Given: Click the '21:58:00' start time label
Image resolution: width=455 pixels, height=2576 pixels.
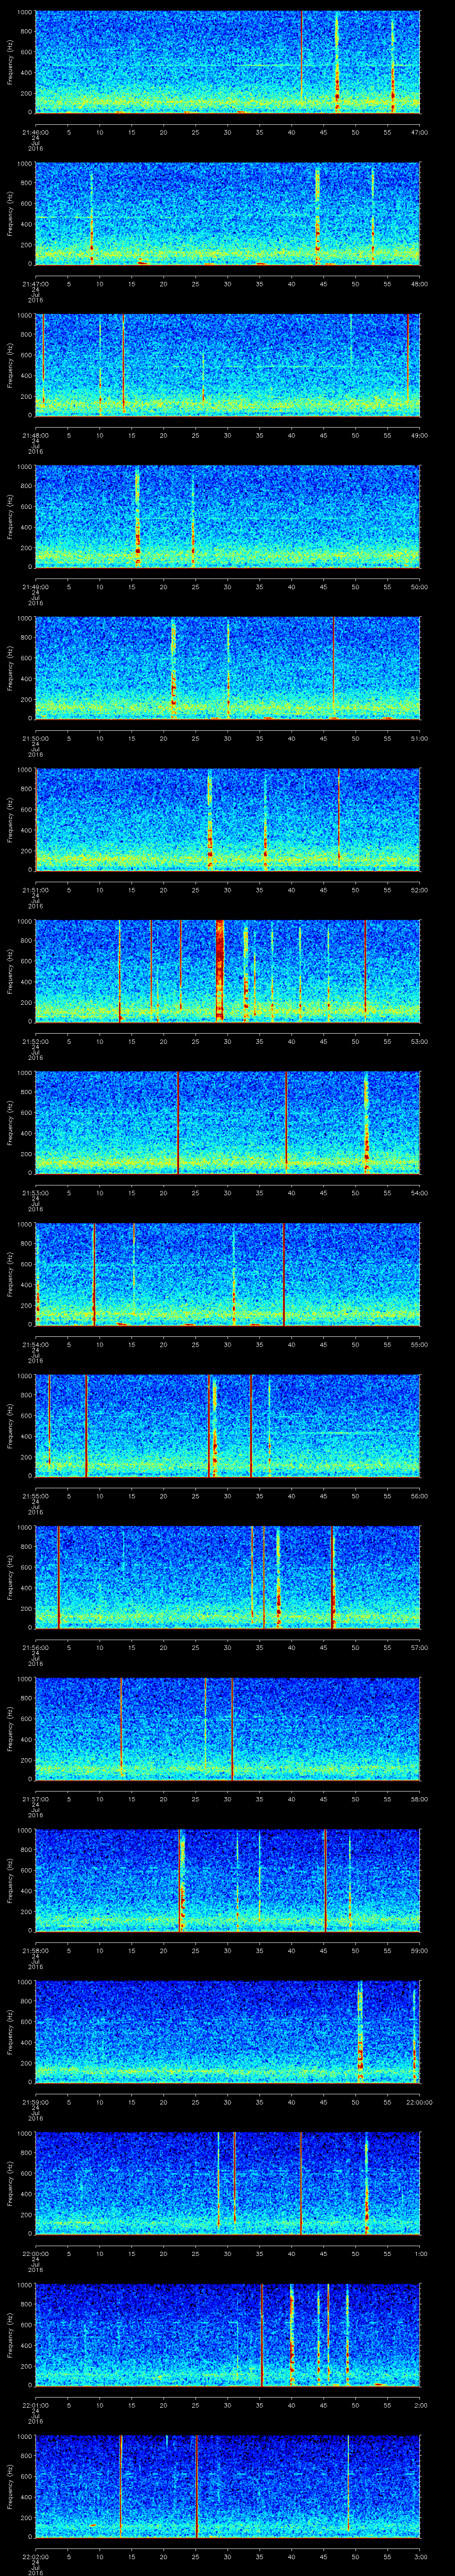Looking at the screenshot, I should [x=35, y=1950].
